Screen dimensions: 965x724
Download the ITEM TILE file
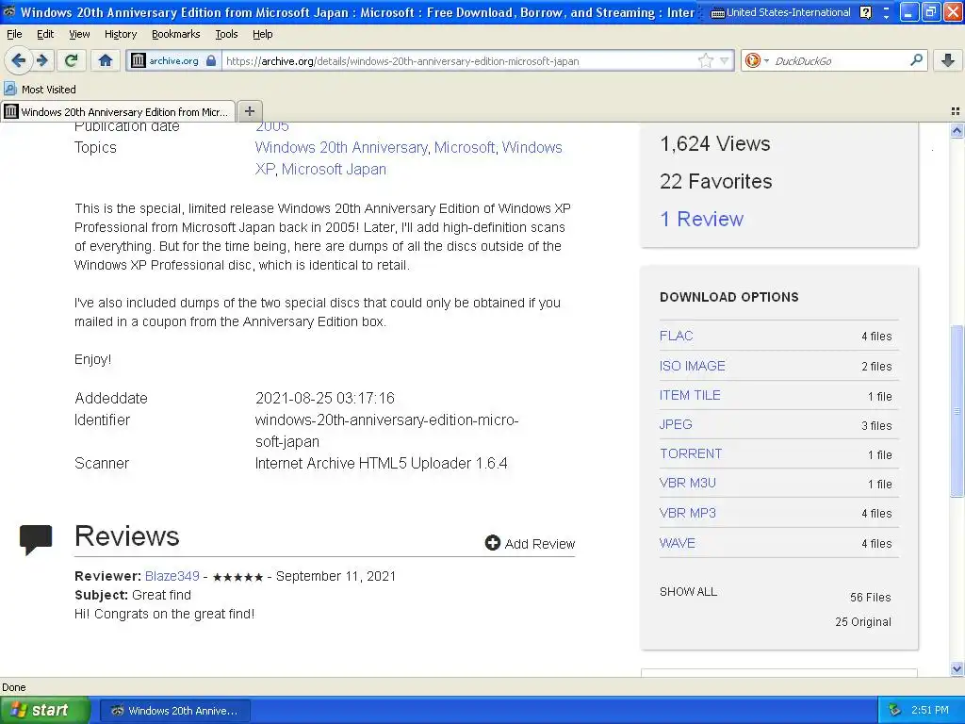coord(690,395)
